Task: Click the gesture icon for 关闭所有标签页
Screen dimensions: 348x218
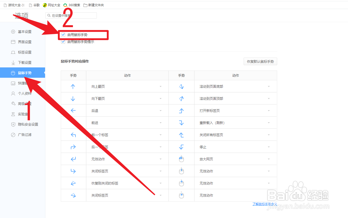Action: coord(181,135)
